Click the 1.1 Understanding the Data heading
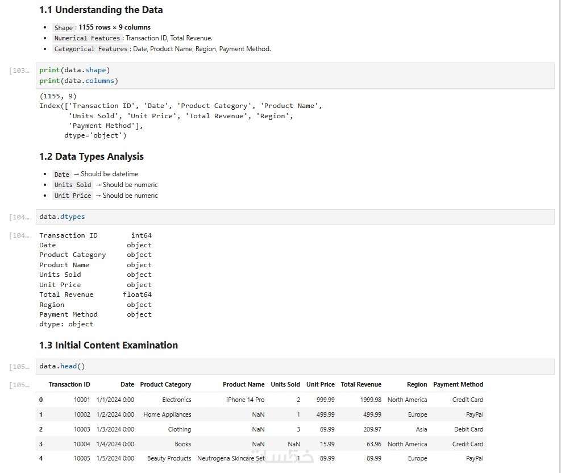The width and height of the screenshot is (561, 473). tap(101, 10)
